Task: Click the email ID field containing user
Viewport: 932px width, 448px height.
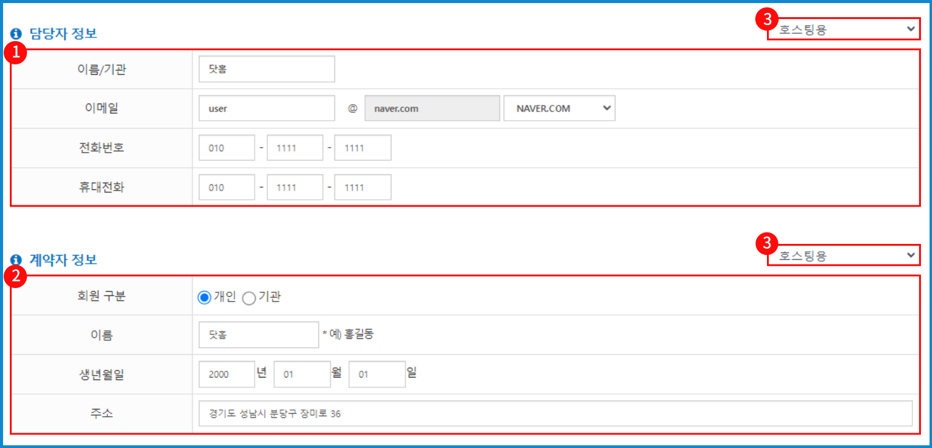Action: coord(266,108)
